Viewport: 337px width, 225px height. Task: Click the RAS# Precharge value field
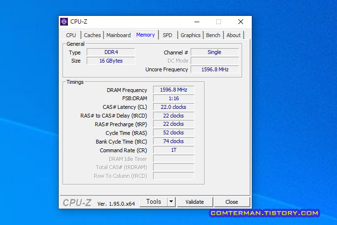(173, 124)
